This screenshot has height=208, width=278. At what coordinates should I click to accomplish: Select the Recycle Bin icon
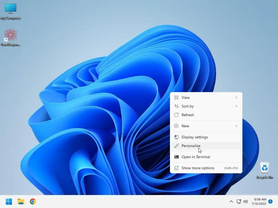pyautogui.click(x=264, y=170)
